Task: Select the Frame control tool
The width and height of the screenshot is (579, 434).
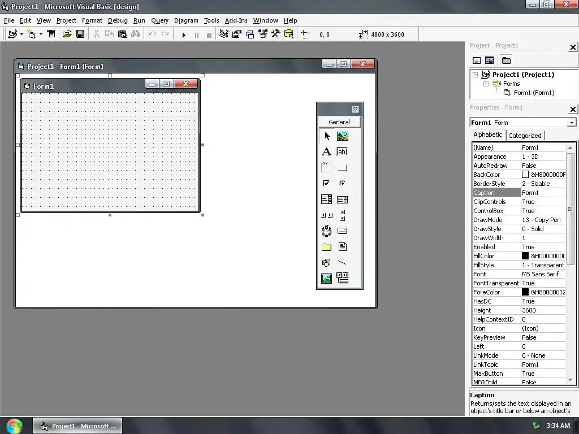Action: pyautogui.click(x=326, y=167)
